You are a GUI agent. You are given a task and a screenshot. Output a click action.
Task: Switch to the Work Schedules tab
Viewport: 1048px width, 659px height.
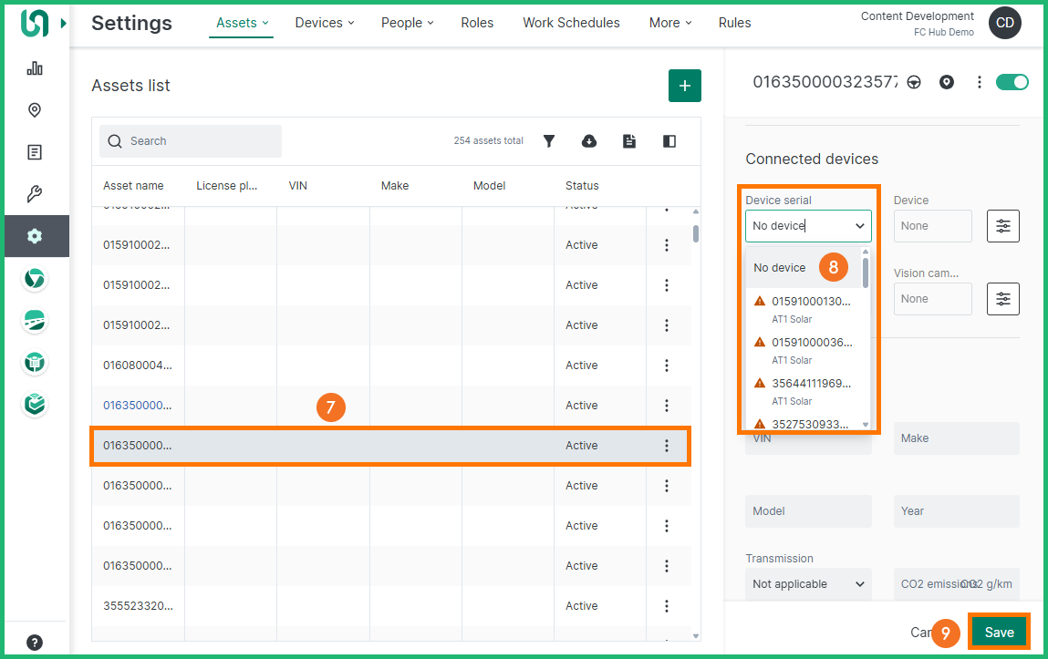[x=571, y=23]
